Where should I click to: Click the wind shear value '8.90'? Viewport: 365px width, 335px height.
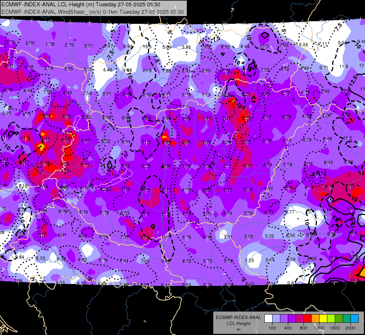click(328, 163)
